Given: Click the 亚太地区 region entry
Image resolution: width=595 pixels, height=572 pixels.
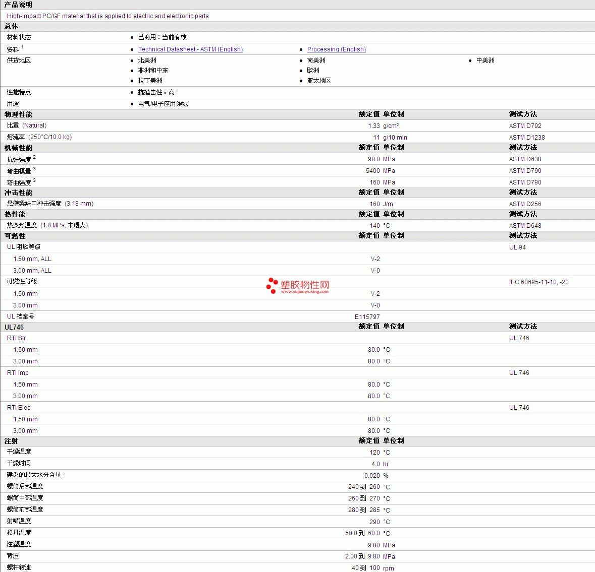Looking at the screenshot, I should [x=319, y=81].
